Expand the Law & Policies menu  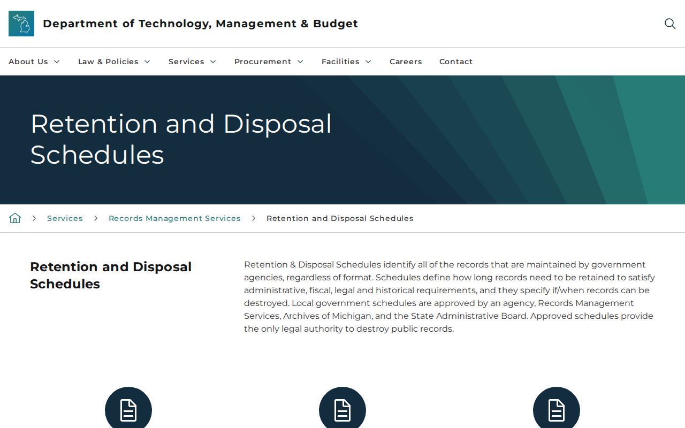[115, 62]
